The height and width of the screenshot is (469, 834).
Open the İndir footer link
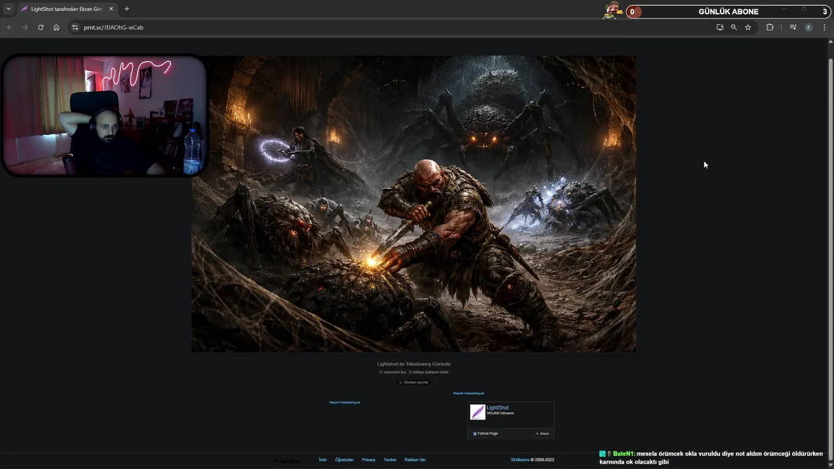coord(323,460)
